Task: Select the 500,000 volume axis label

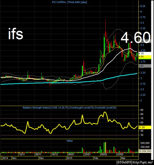Action: (145, 143)
